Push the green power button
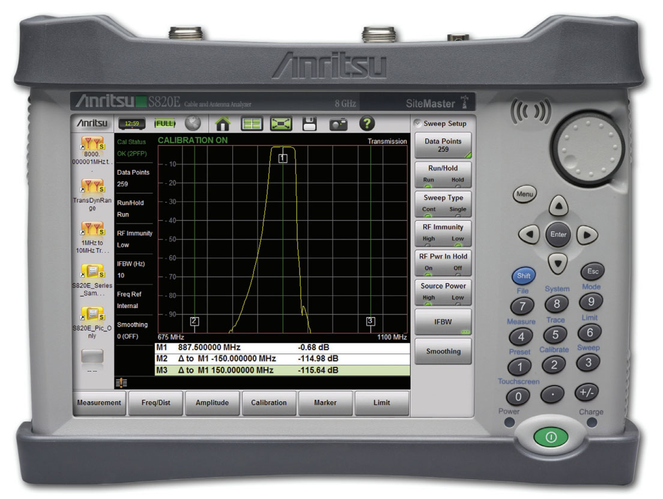The height and width of the screenshot is (499, 663). [x=551, y=437]
